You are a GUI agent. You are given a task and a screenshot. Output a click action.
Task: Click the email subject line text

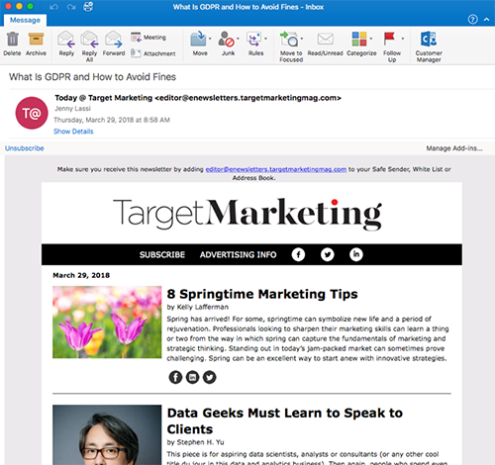92,77
